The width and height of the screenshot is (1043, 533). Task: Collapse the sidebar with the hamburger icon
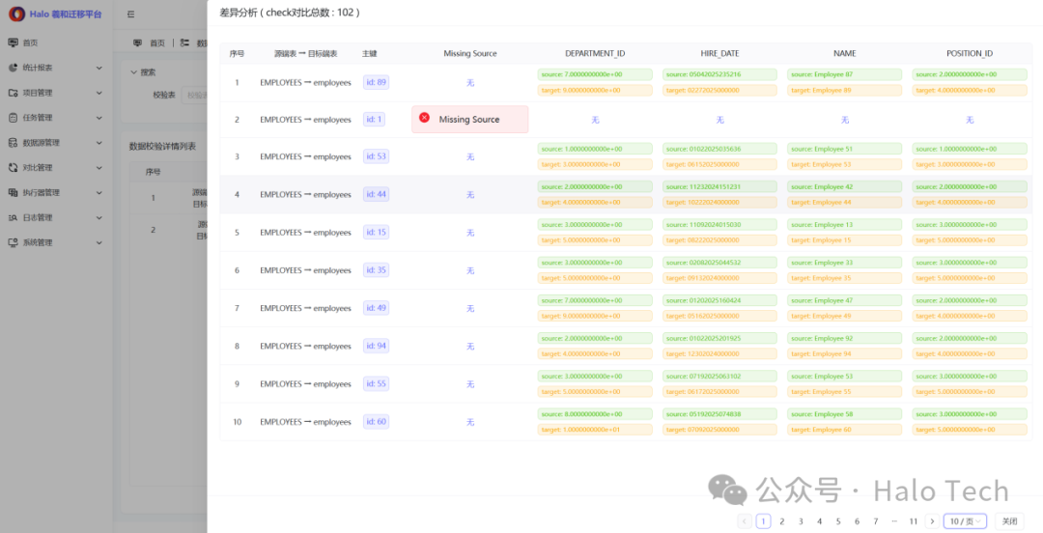coord(131,14)
